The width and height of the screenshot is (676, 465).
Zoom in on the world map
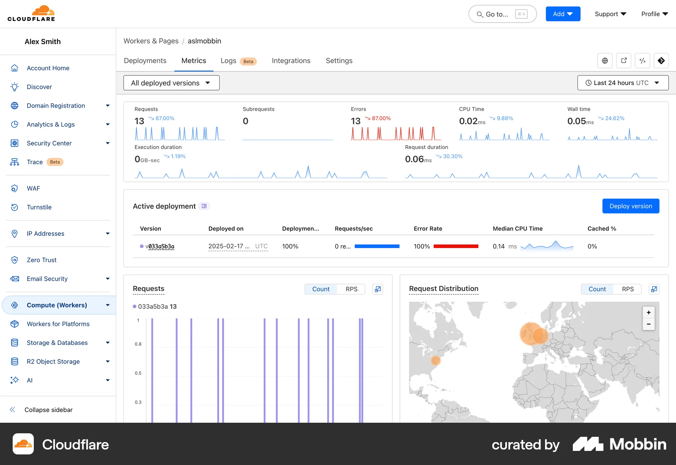point(649,312)
